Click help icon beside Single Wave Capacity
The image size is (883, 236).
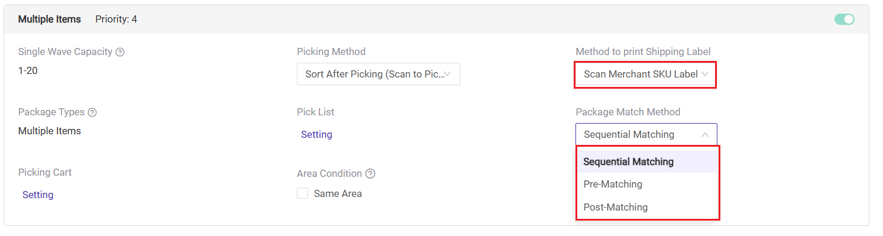click(120, 52)
